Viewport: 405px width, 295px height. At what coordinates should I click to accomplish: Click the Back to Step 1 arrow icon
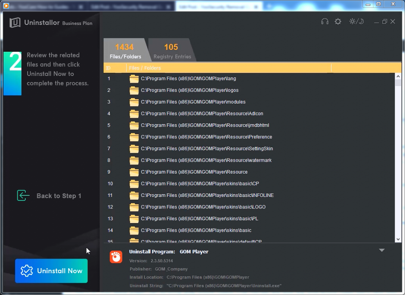pyautogui.click(x=23, y=195)
